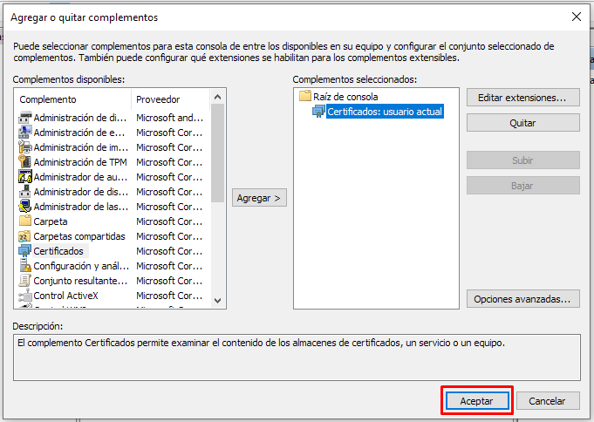
Task: Select the Administración de im... row text
Action: point(81,147)
